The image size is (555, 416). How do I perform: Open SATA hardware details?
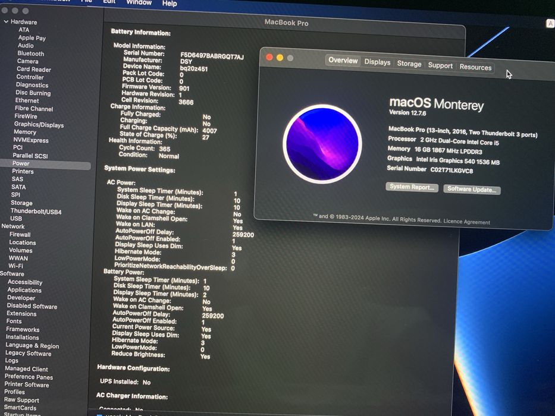[18, 187]
